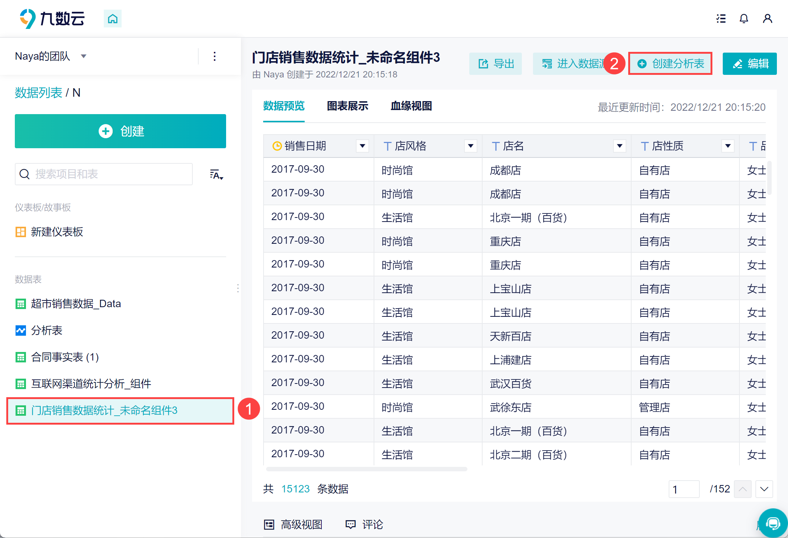Open the 销售日期 column filter dropdown
The width and height of the screenshot is (788, 538).
[362, 146]
